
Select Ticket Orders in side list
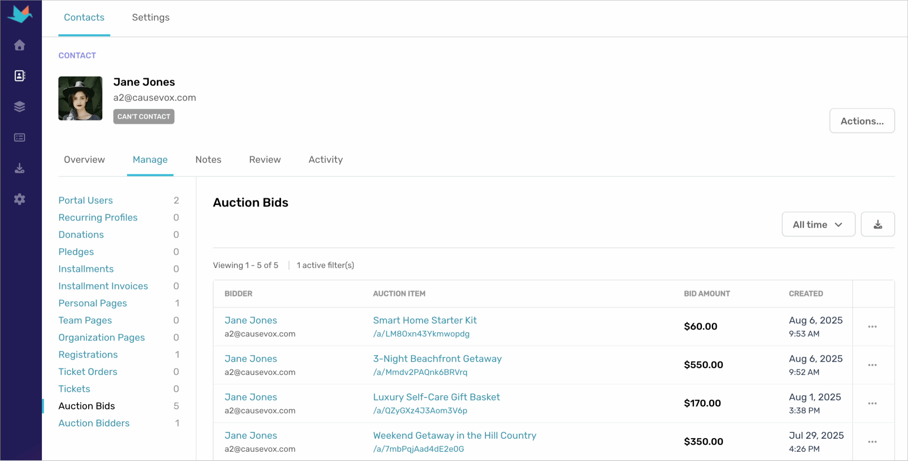pos(88,372)
